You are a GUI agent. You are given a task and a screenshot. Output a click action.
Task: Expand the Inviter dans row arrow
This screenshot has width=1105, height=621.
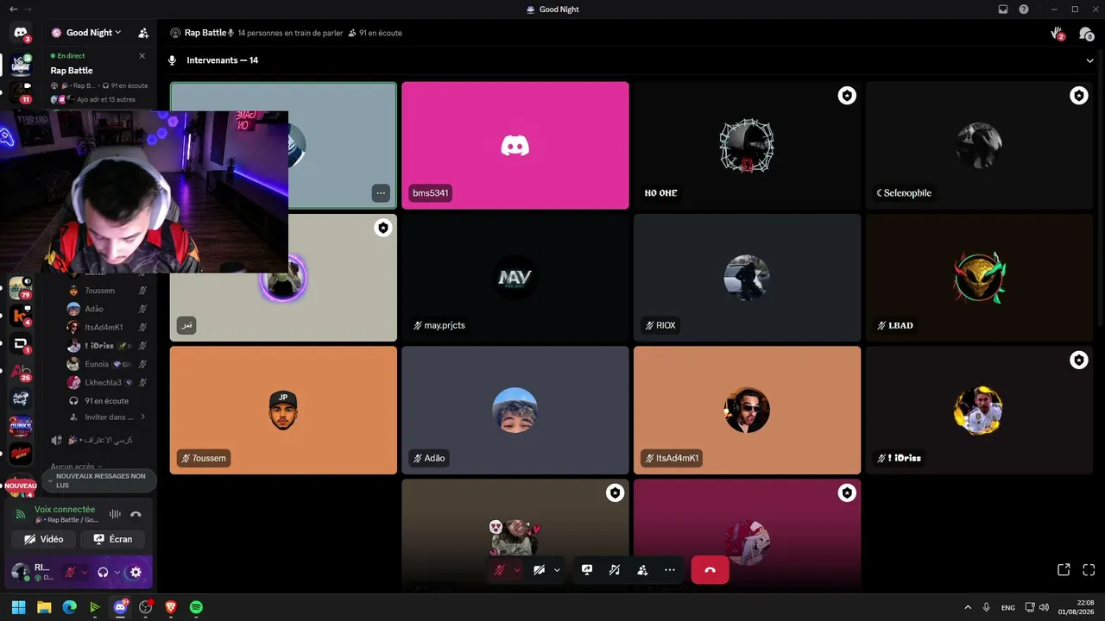[143, 417]
